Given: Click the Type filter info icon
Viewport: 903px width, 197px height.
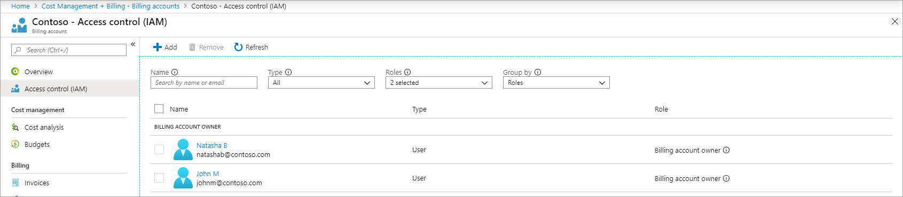Looking at the screenshot, I should [x=288, y=72].
